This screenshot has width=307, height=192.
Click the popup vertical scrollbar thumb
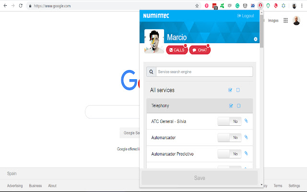pyautogui.click(x=261, y=31)
